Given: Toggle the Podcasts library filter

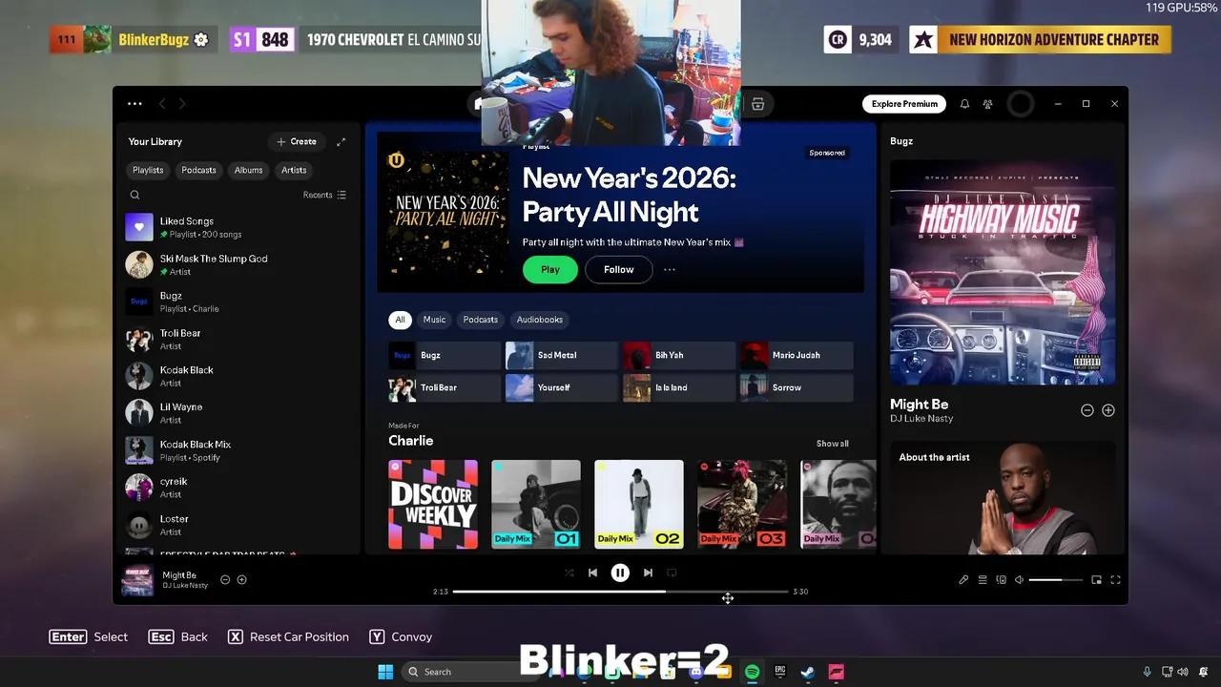Looking at the screenshot, I should pyautogui.click(x=198, y=170).
